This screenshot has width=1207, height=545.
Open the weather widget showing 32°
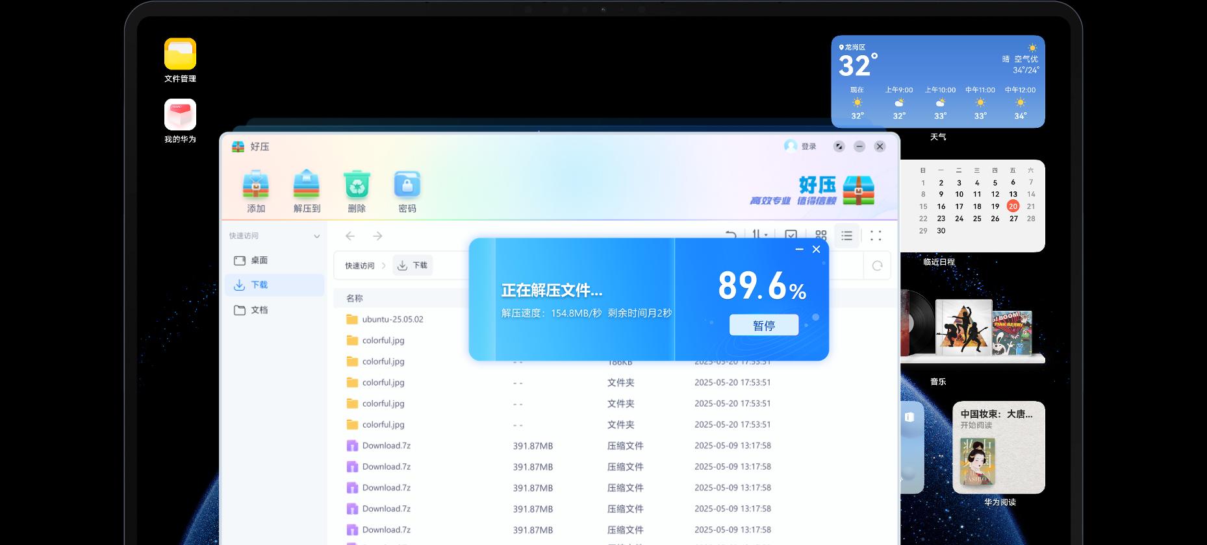[938, 82]
